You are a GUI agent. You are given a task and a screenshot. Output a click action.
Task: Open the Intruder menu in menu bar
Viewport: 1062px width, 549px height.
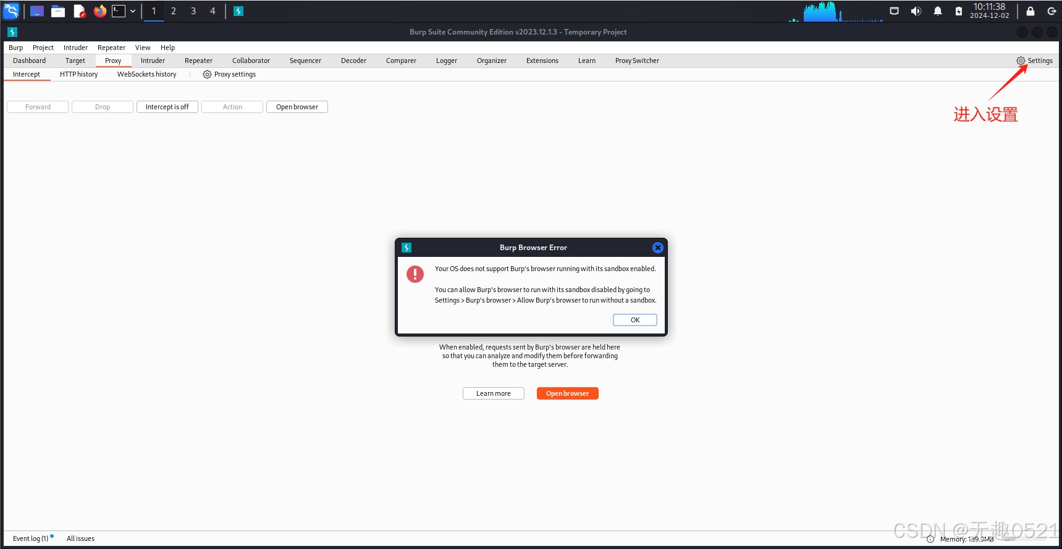pos(75,48)
